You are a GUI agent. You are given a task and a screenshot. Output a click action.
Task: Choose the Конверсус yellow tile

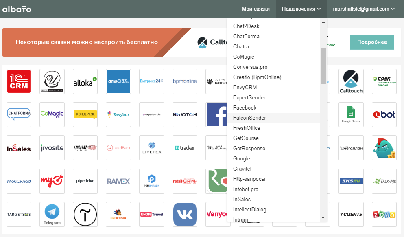click(x=85, y=115)
